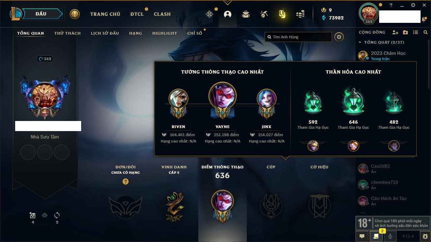Screen dimensions: 431x242
Task: Toggle the chat window button
Action: tap(362, 236)
